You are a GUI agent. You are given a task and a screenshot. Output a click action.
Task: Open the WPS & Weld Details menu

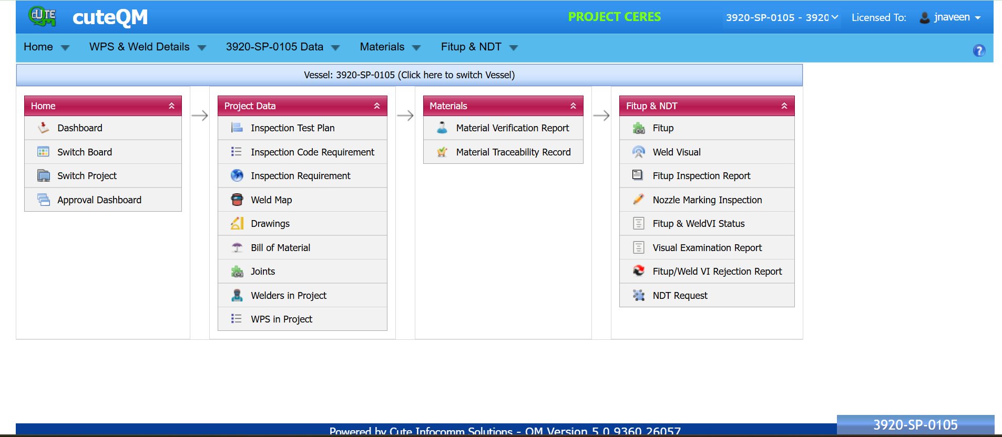point(147,47)
